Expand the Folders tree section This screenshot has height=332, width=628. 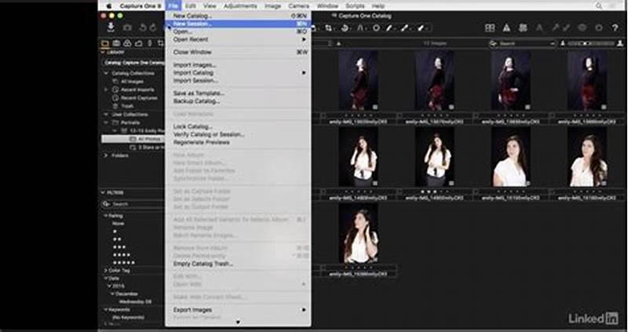106,155
